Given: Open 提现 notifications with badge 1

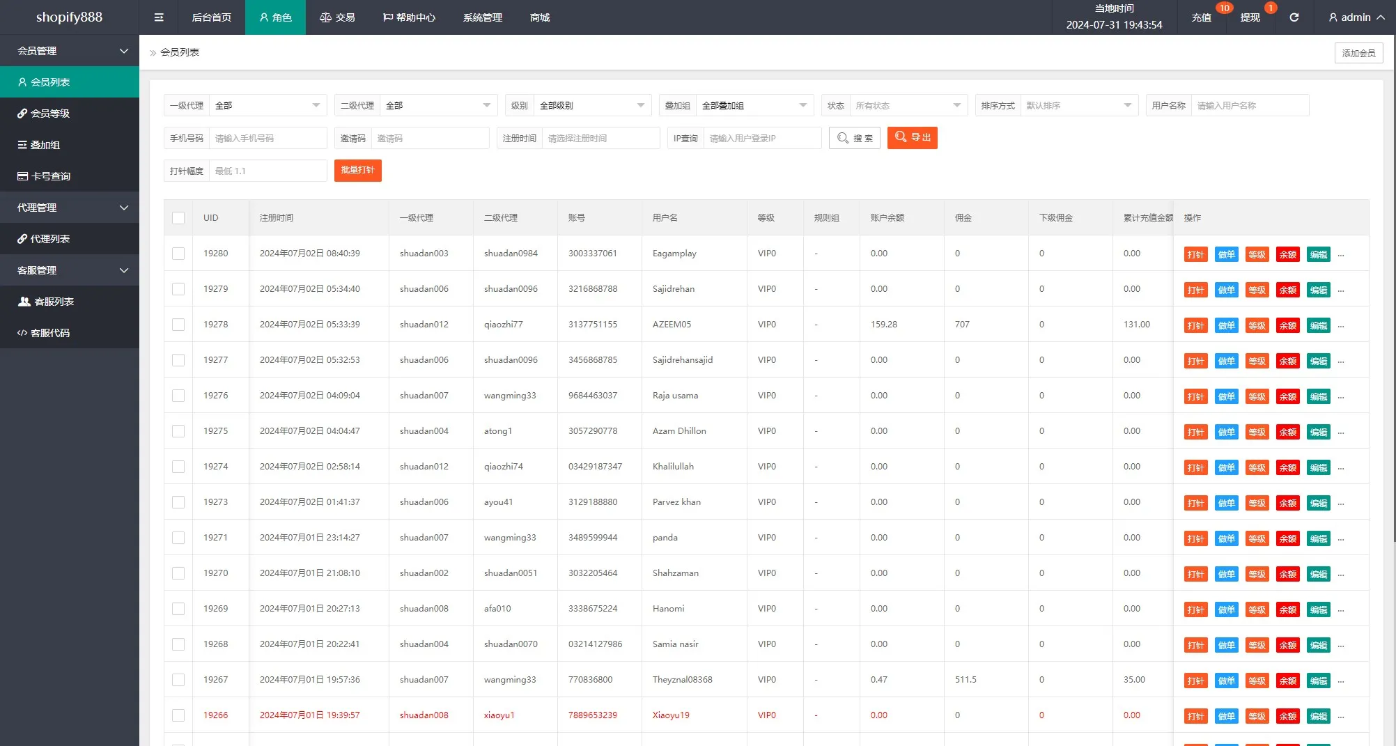Looking at the screenshot, I should tap(1250, 17).
